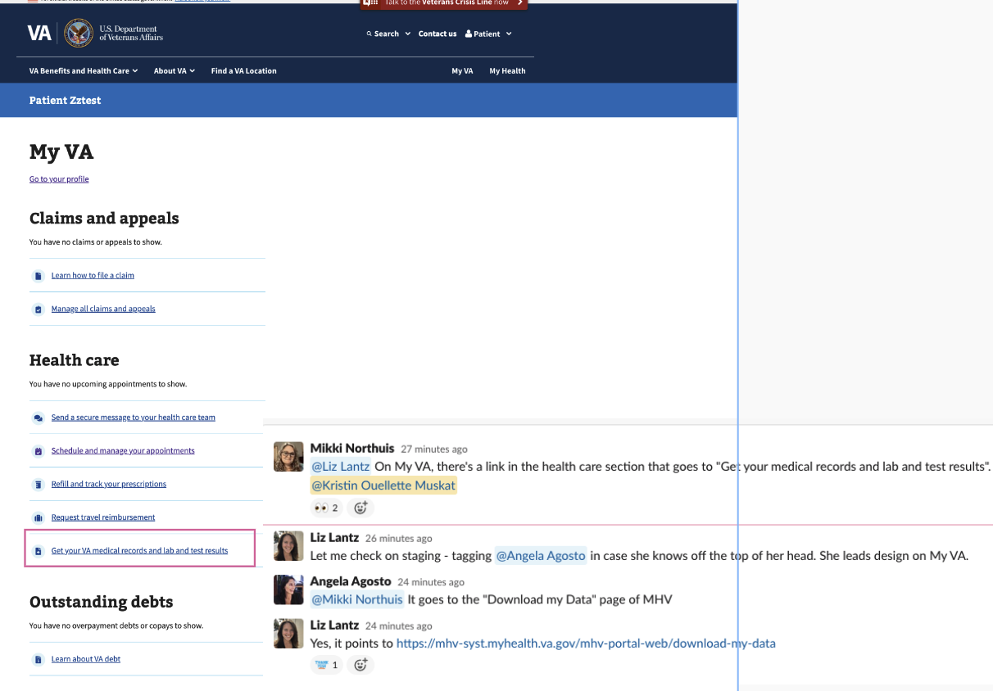
Task: Open the Go to your profile link
Action: [x=58, y=178]
